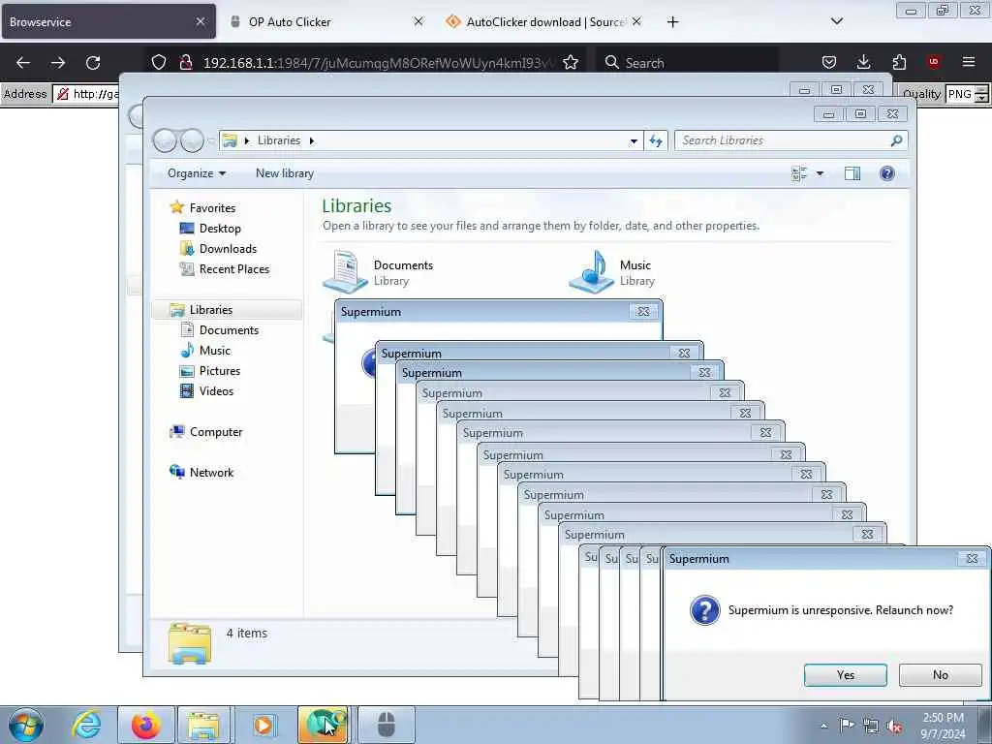Toggle the preview pane icon
This screenshot has height=744, width=992.
(852, 173)
